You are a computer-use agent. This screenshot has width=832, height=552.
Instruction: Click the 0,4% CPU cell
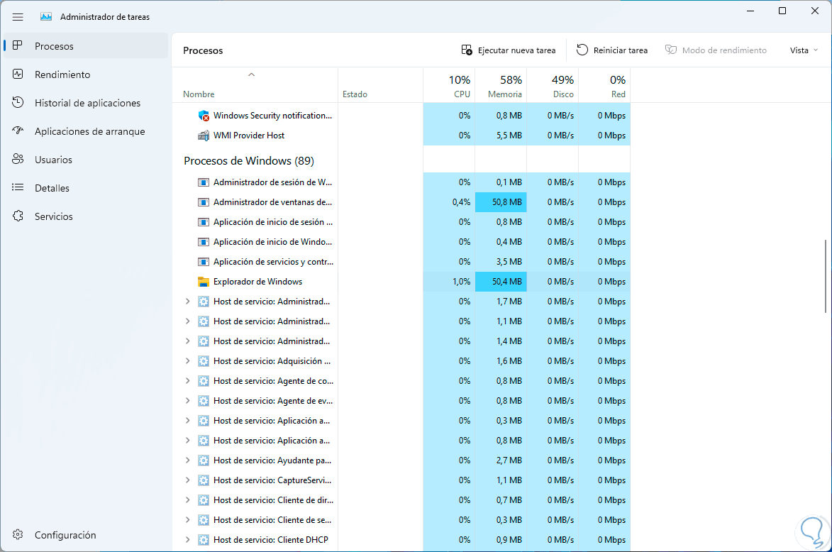449,202
